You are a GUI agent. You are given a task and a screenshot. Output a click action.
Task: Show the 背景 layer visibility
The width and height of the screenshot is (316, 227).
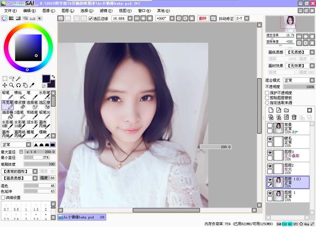(270, 126)
